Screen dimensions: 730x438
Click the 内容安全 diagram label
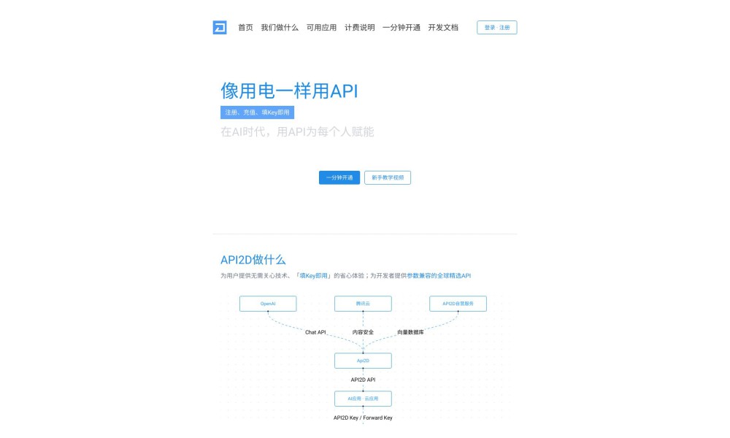[x=363, y=332]
